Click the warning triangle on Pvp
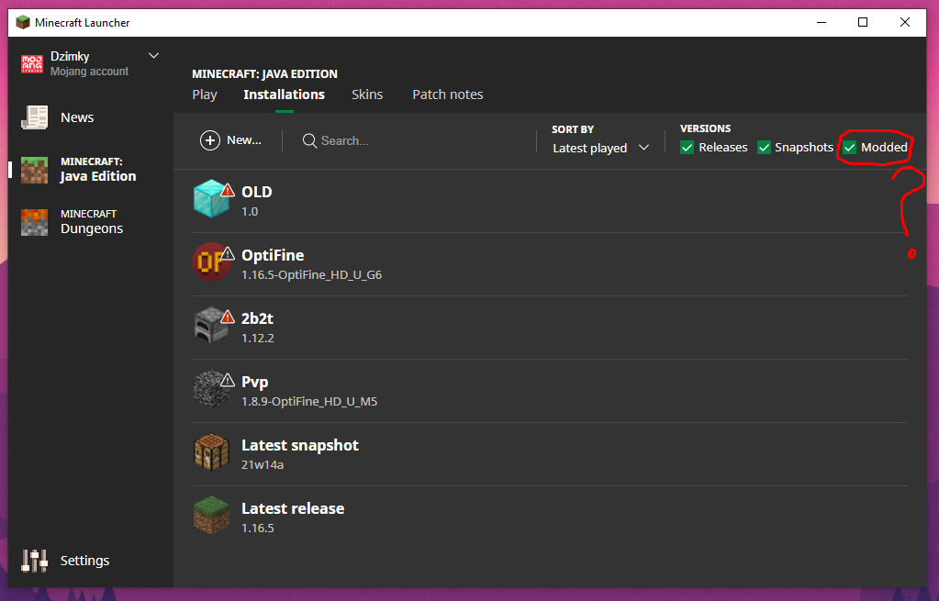The width and height of the screenshot is (939, 601). click(228, 380)
